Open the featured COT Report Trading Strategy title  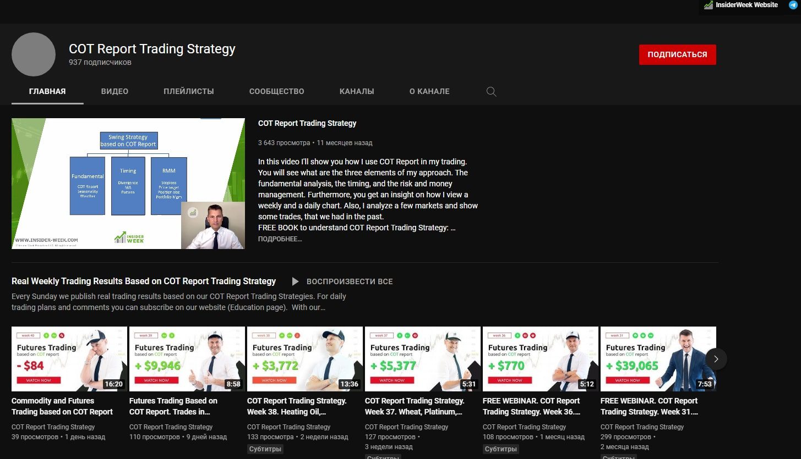(x=307, y=123)
